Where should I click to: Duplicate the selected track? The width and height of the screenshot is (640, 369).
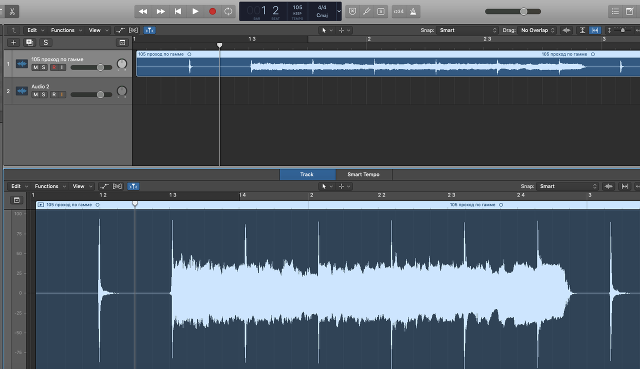point(29,42)
